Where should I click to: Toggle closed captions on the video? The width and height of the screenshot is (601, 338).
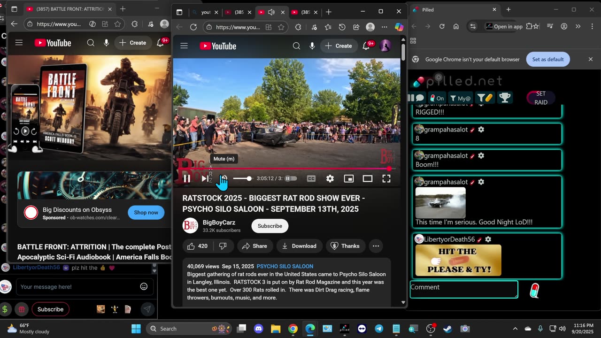[x=311, y=178]
